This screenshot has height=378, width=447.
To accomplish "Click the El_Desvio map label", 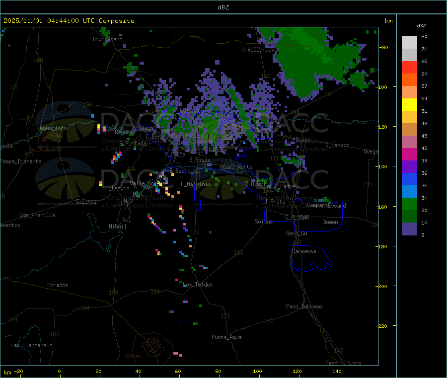I will click(116, 188).
